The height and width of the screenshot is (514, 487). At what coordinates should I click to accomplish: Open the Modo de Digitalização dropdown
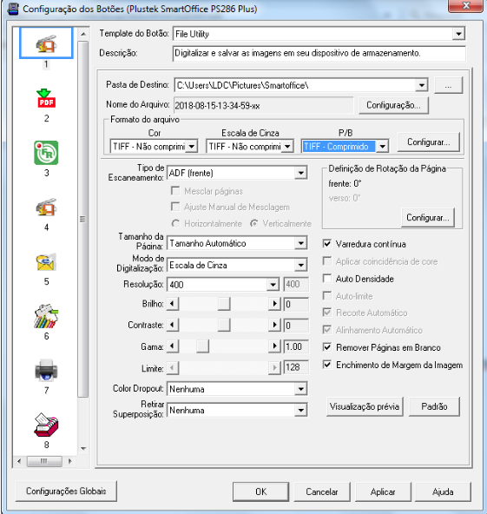click(300, 265)
